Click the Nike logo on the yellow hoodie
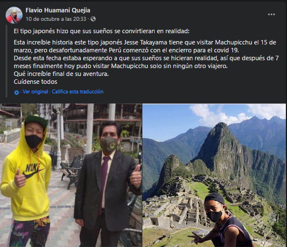Image resolution: width=287 pixels, height=247 pixels. 33,170
